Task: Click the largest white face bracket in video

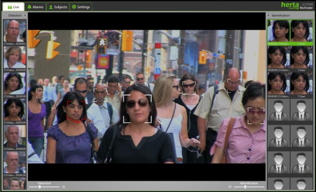Action: (137, 109)
